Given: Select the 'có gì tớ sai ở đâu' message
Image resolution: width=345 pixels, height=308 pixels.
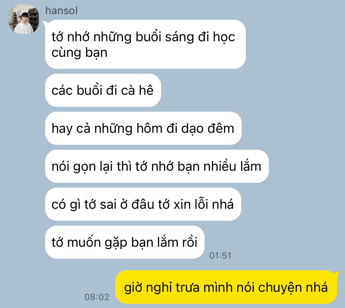Looking at the screenshot, I should coord(143,204).
